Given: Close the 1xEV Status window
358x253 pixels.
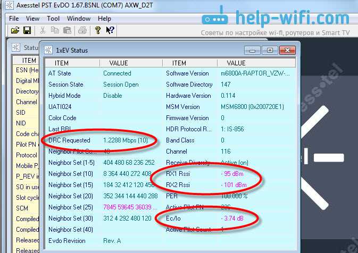Looking at the screenshot, I should [x=287, y=50].
